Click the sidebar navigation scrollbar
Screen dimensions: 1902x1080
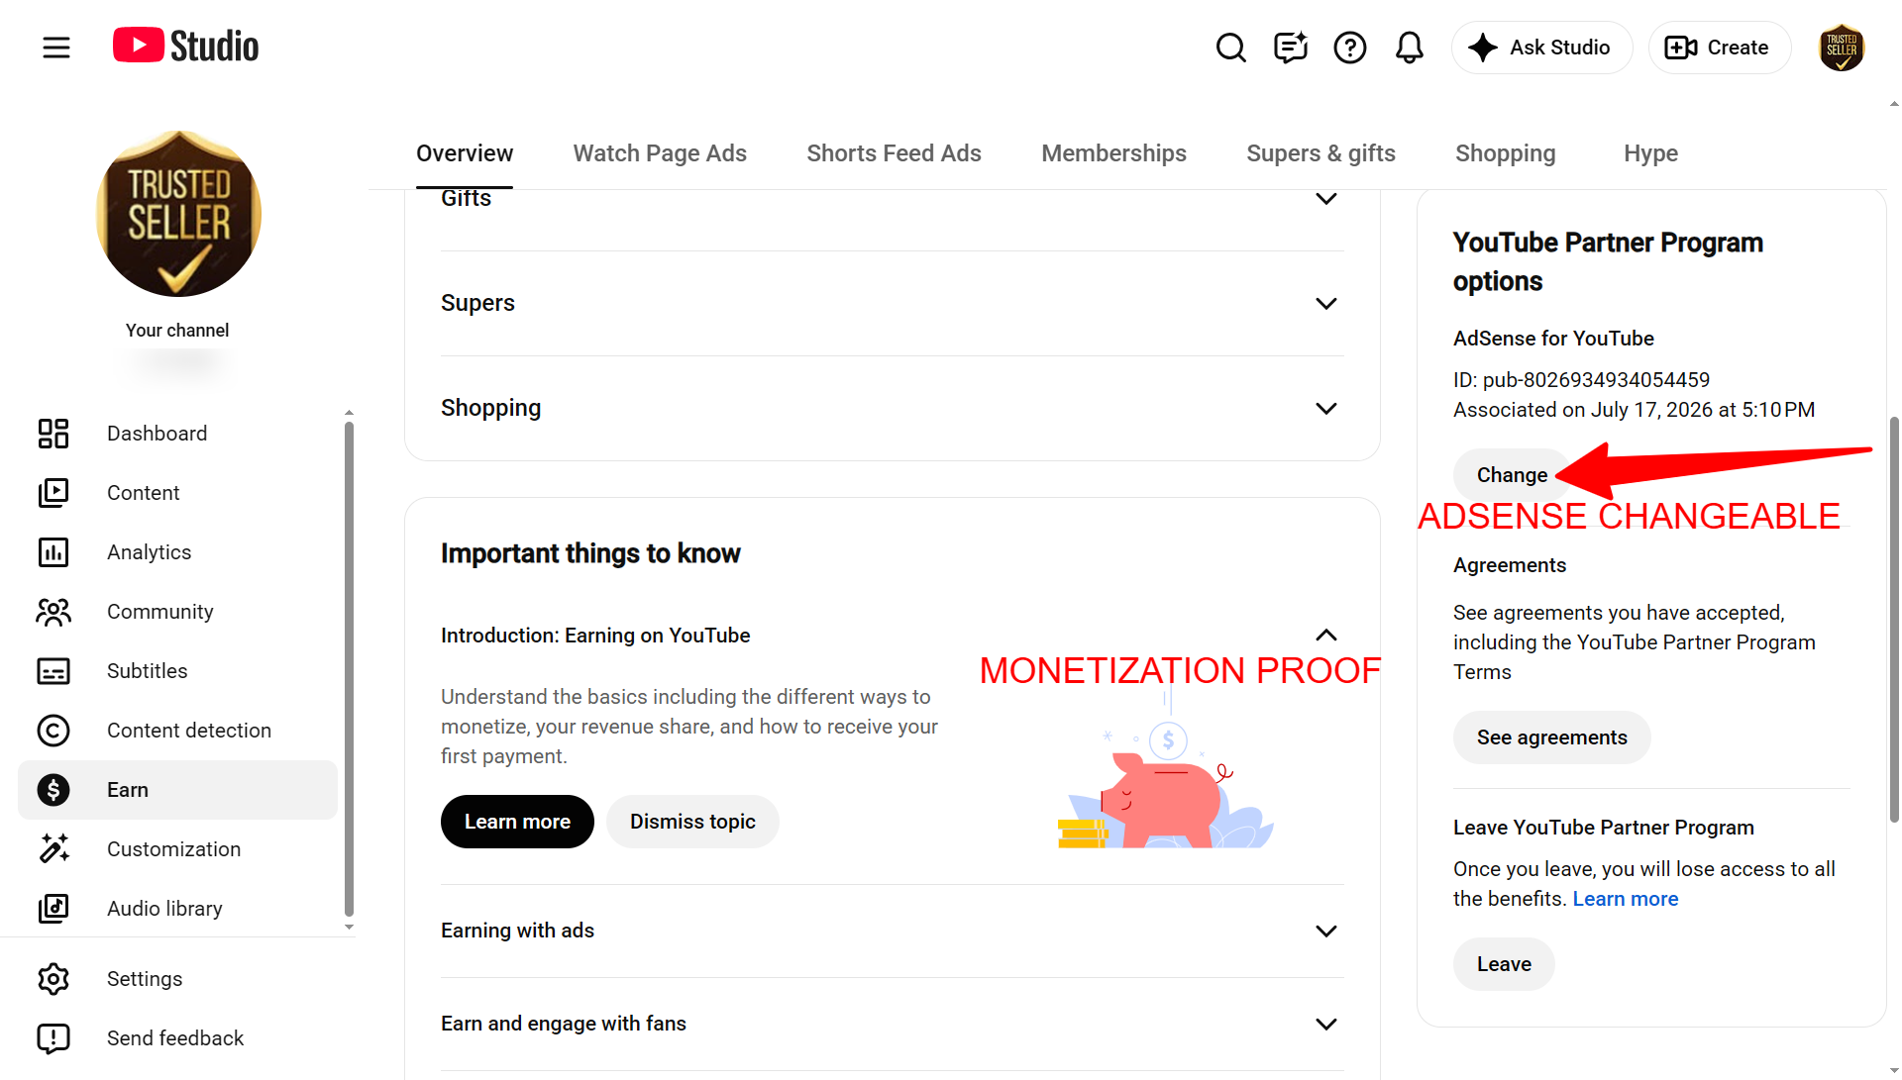pyautogui.click(x=349, y=669)
